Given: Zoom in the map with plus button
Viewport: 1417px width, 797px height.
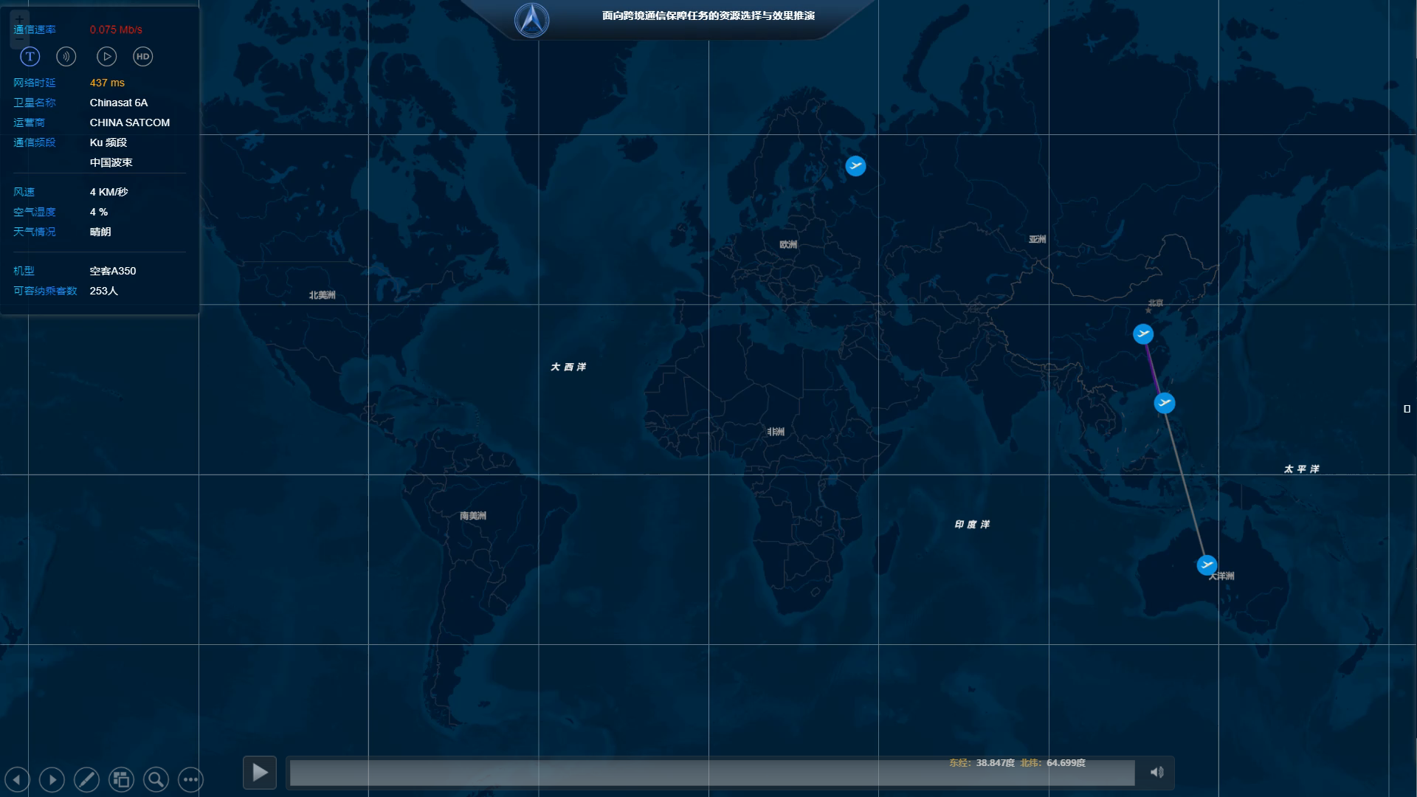Looking at the screenshot, I should coord(19,20).
